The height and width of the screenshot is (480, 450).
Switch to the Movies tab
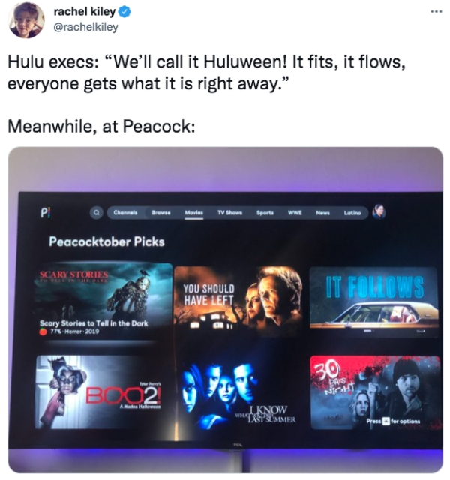pos(193,212)
